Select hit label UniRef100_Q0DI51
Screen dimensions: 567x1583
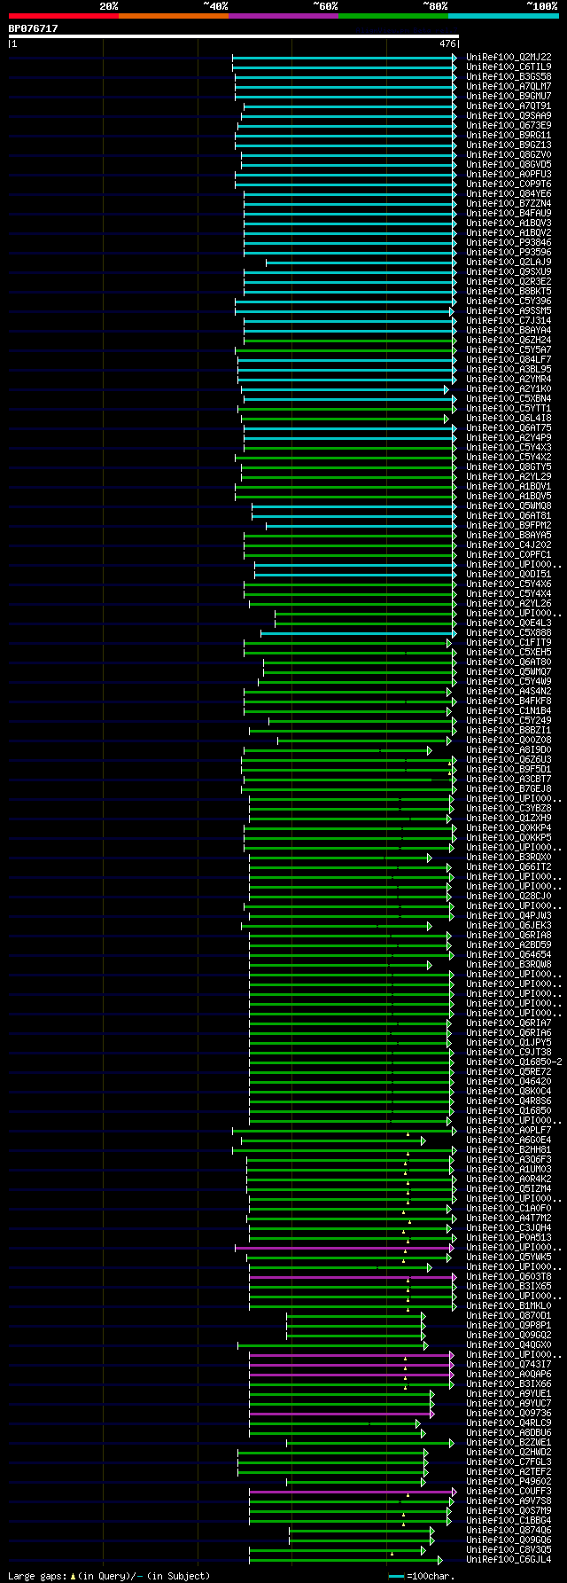(509, 574)
